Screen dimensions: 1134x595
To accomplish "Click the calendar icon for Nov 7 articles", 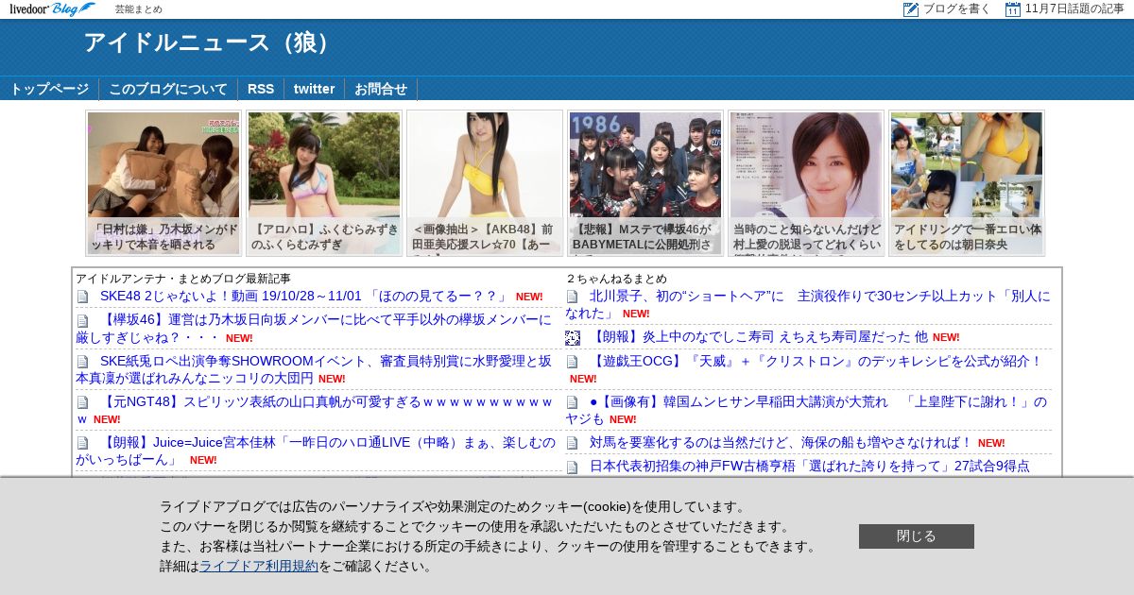I will (1013, 9).
